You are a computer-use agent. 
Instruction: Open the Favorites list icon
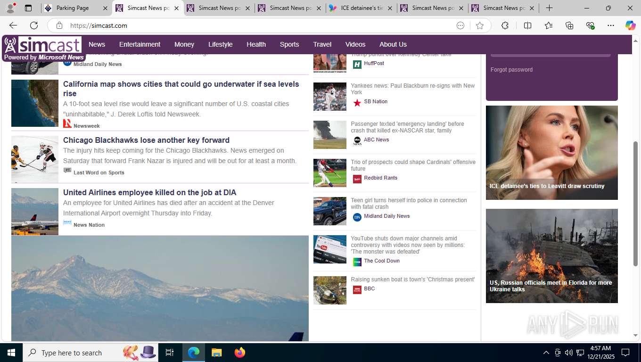549,25
